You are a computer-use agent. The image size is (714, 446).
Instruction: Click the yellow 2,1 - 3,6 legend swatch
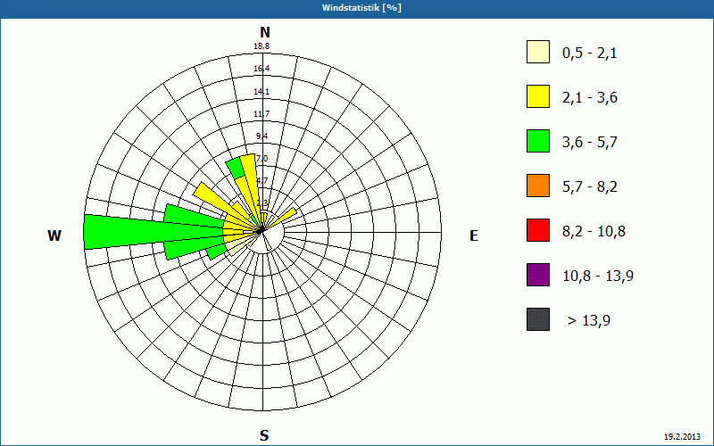click(538, 96)
